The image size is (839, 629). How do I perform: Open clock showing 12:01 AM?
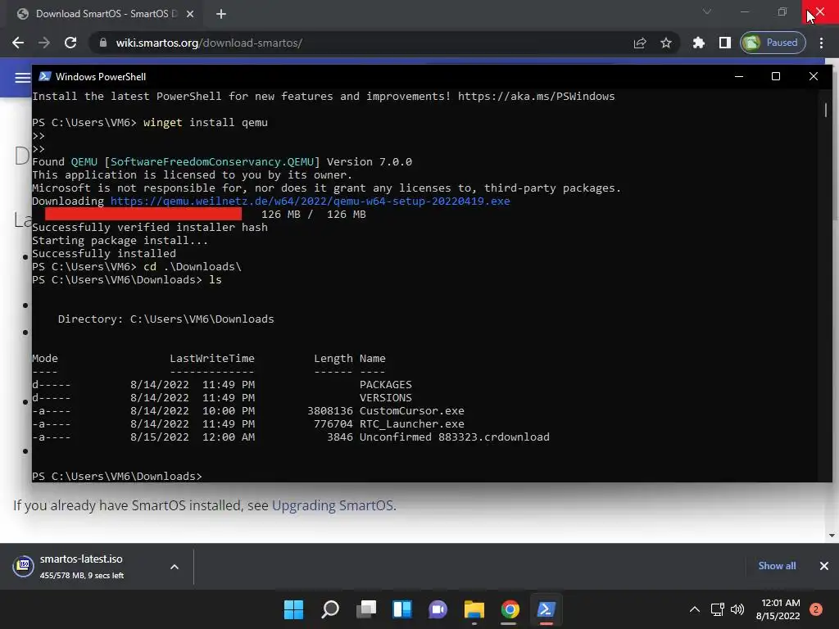[x=778, y=609]
